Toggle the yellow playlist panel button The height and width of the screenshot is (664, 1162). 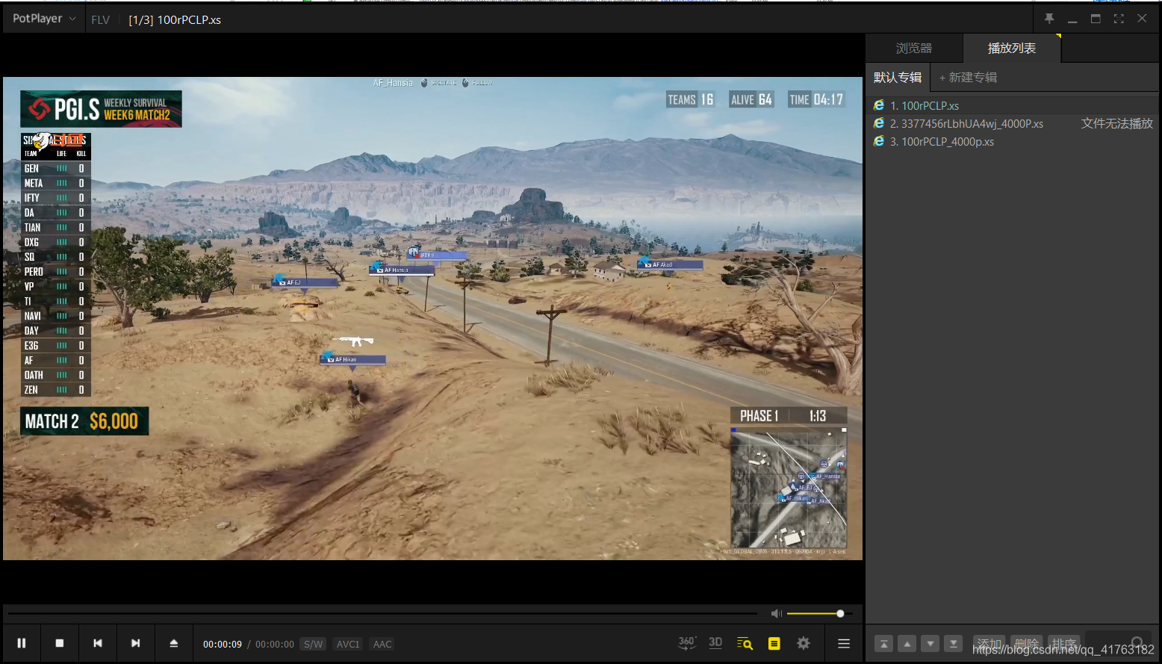pyautogui.click(x=774, y=643)
